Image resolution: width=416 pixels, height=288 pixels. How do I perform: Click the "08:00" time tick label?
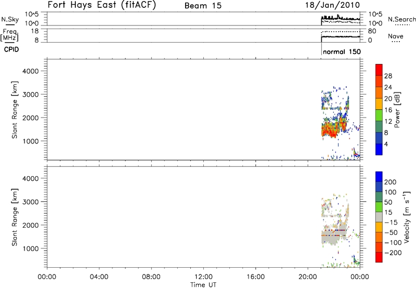pyautogui.click(x=151, y=277)
